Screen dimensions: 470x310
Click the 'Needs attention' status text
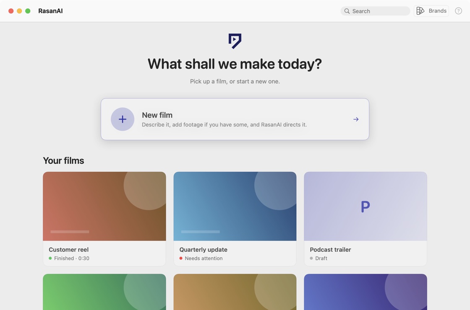[x=204, y=258]
